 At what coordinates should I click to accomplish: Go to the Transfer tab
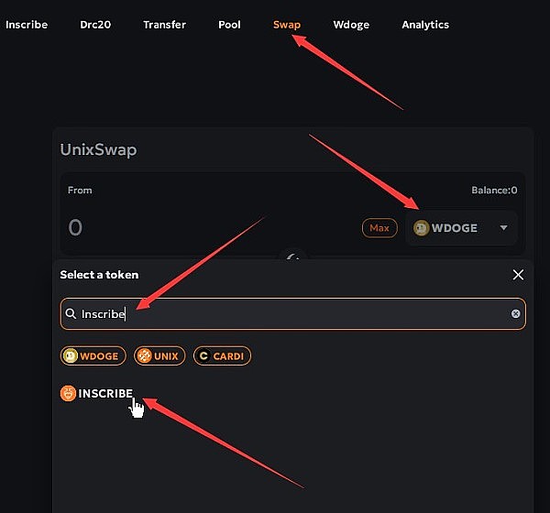pyautogui.click(x=164, y=25)
